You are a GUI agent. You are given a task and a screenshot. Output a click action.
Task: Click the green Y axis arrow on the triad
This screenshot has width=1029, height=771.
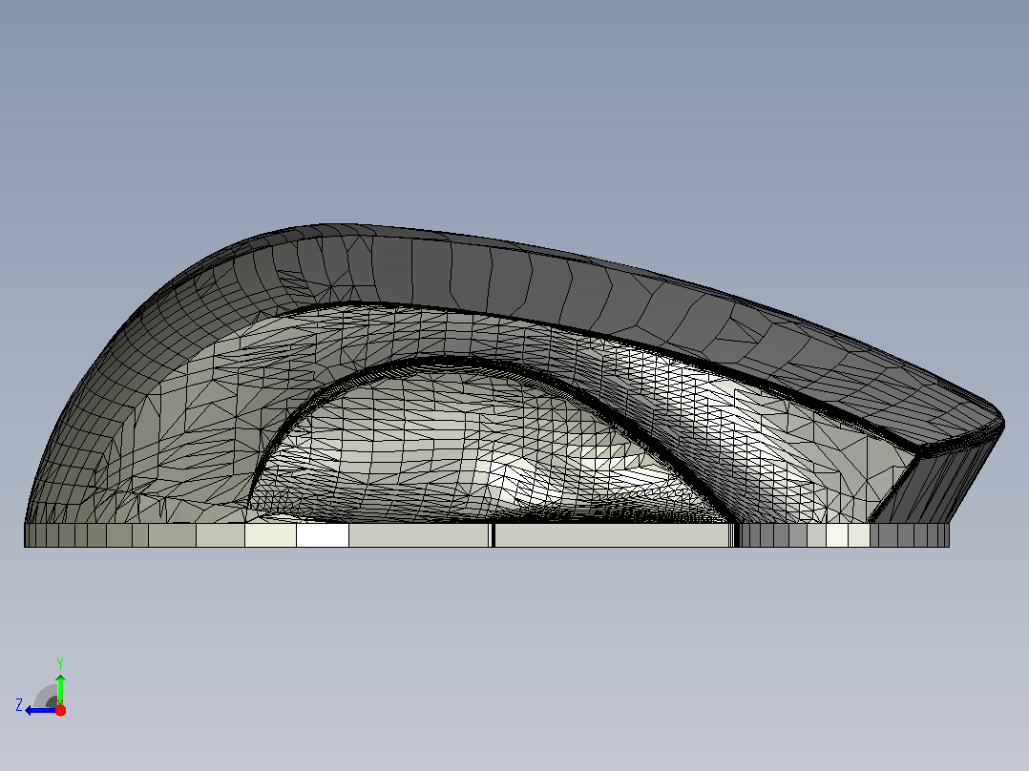tap(60, 688)
